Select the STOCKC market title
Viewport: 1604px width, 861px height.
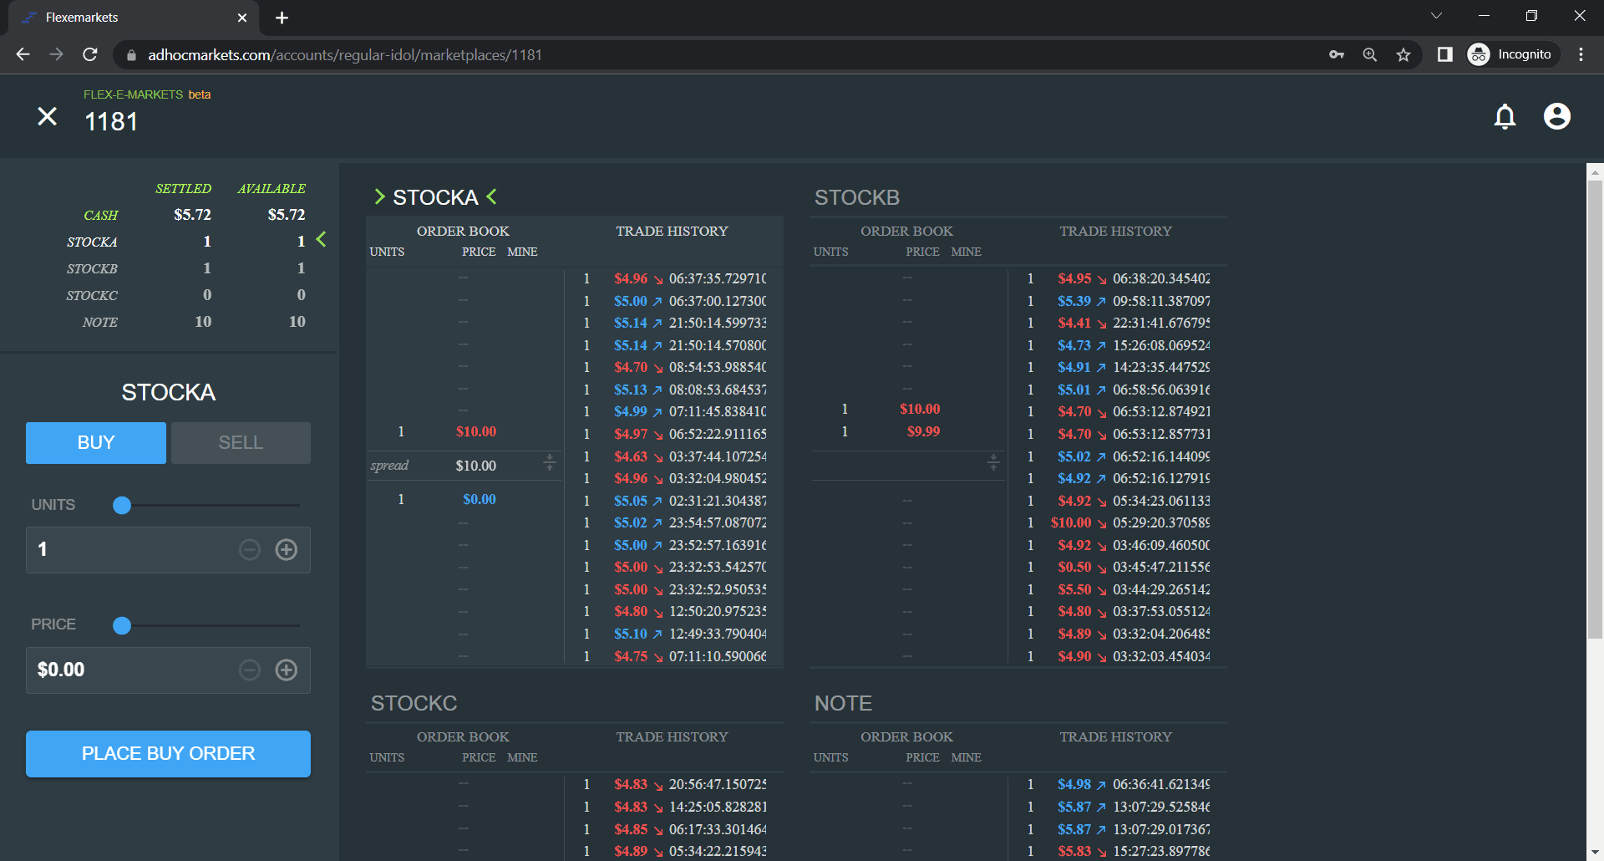point(414,703)
